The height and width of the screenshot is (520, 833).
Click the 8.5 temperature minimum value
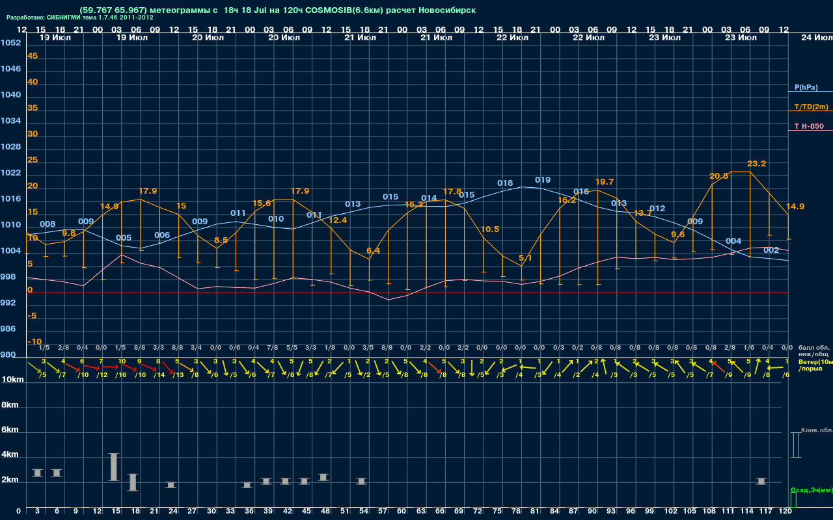pos(221,240)
